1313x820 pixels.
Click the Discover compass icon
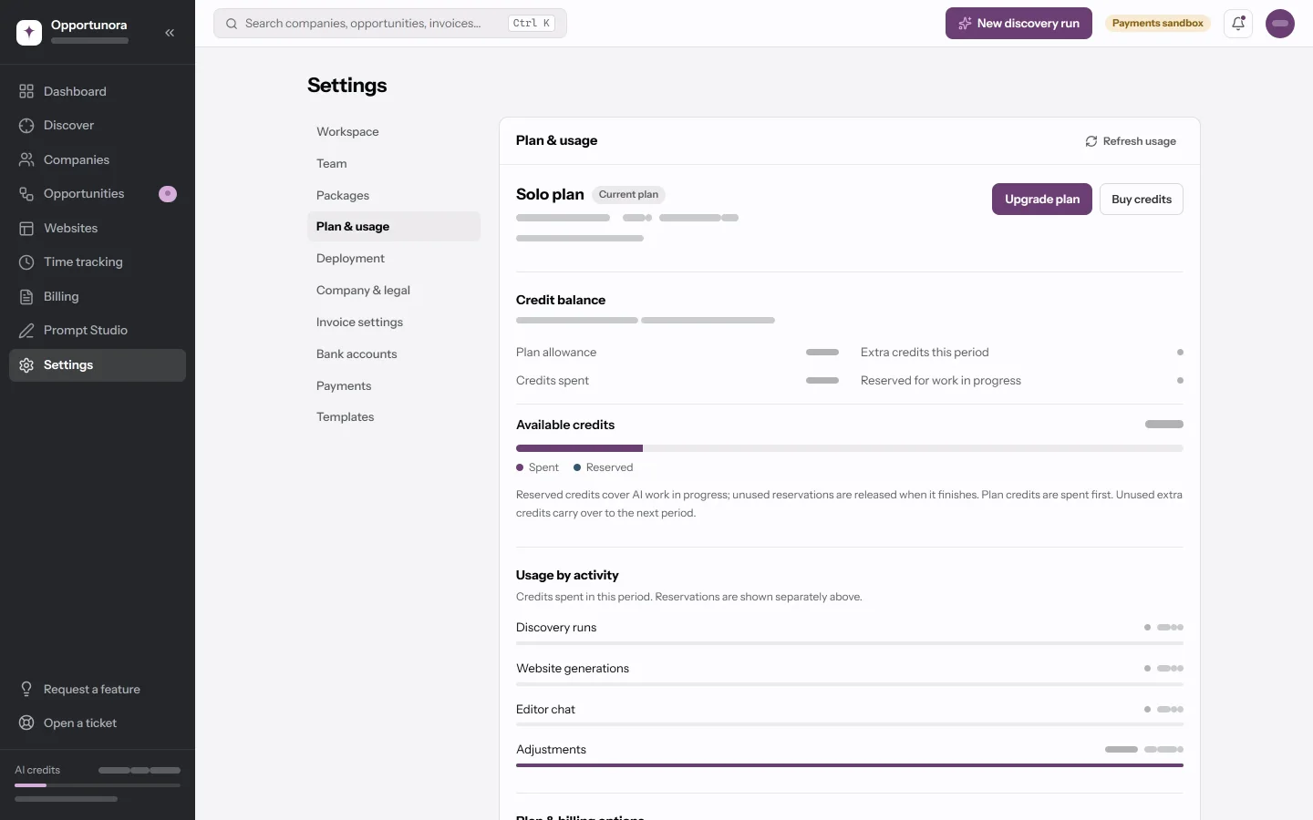(26, 126)
